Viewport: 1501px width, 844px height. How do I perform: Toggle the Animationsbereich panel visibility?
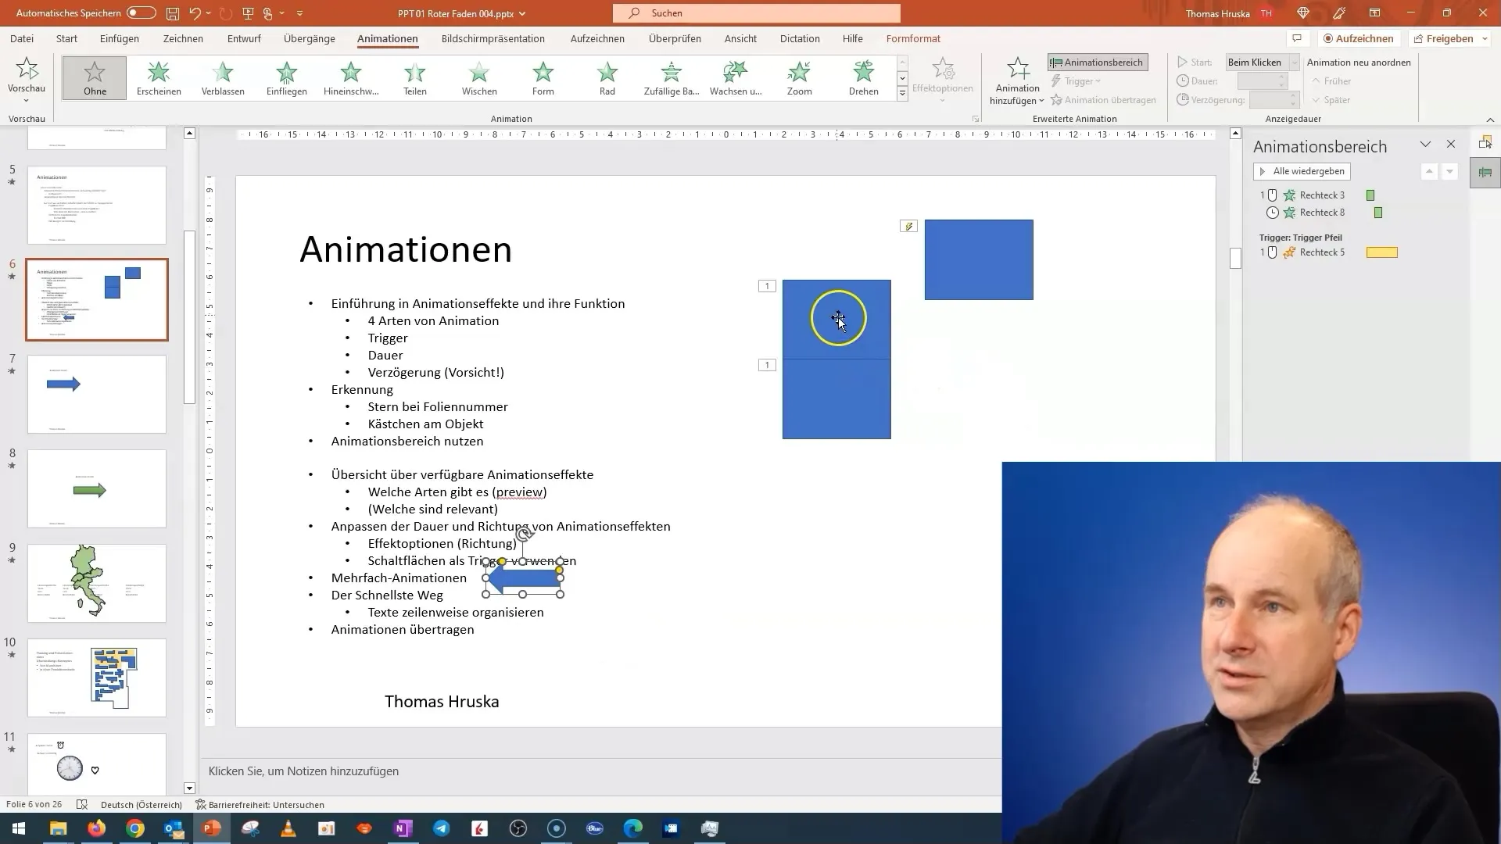tap(1098, 62)
